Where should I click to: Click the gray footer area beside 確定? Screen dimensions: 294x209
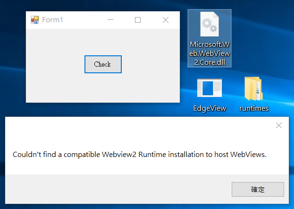(118, 189)
